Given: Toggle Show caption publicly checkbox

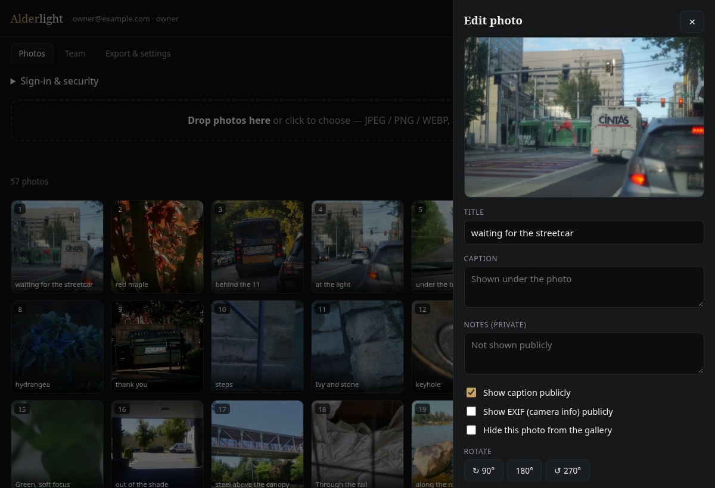Looking at the screenshot, I should point(471,392).
